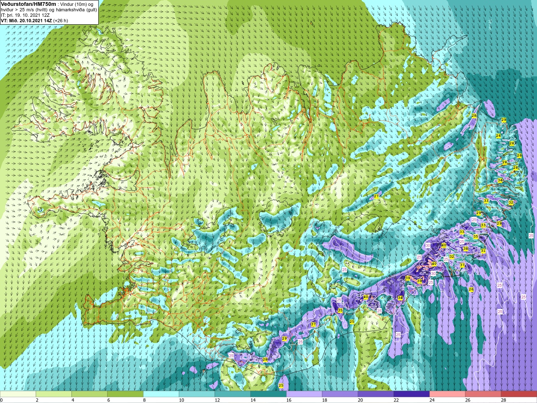Image resolution: width=537 pixels, height=403 pixels.
Task: Click the legend scale number '10'
Action: [x=181, y=400]
